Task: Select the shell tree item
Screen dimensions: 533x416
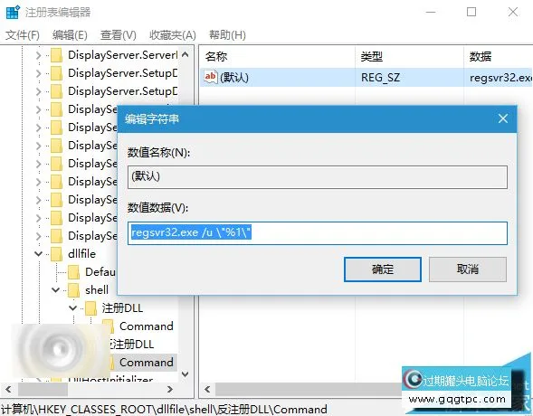Action: coord(97,290)
